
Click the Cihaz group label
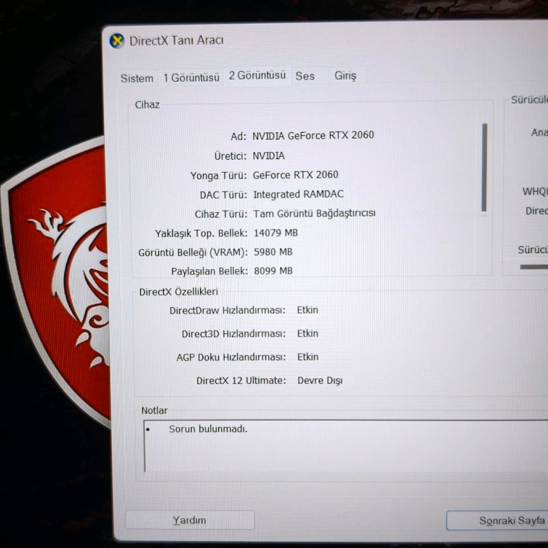point(147,105)
